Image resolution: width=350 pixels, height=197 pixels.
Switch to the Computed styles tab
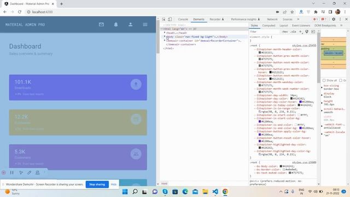point(269,26)
